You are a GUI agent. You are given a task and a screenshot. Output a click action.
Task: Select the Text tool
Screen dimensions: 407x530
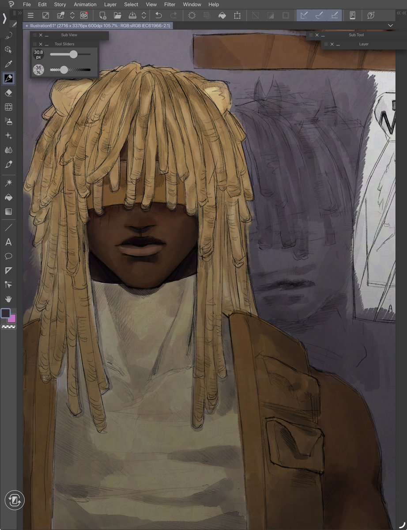point(8,242)
